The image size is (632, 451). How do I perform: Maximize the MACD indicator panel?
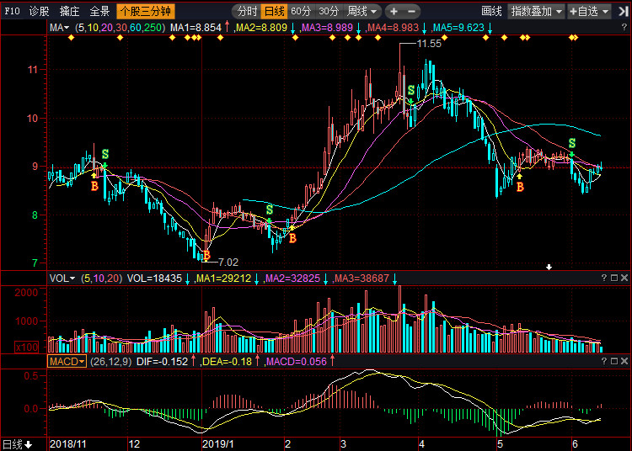(613, 361)
